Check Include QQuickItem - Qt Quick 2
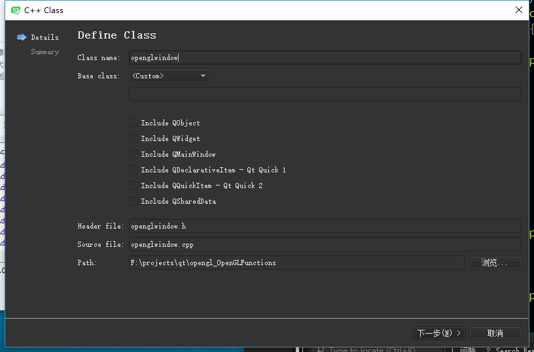Screen dimensions: 534x352 (x=133, y=185)
